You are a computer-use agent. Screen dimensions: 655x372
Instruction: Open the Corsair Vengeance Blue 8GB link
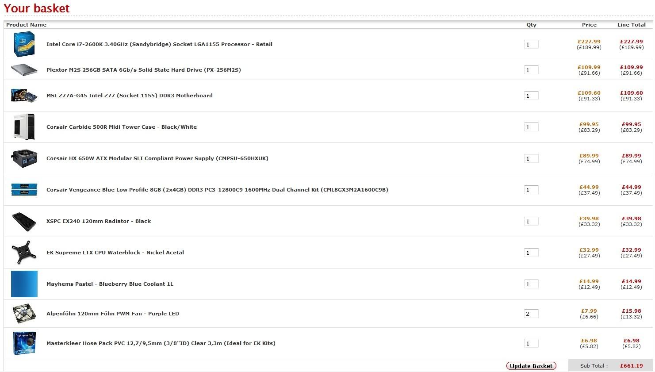tap(217, 190)
